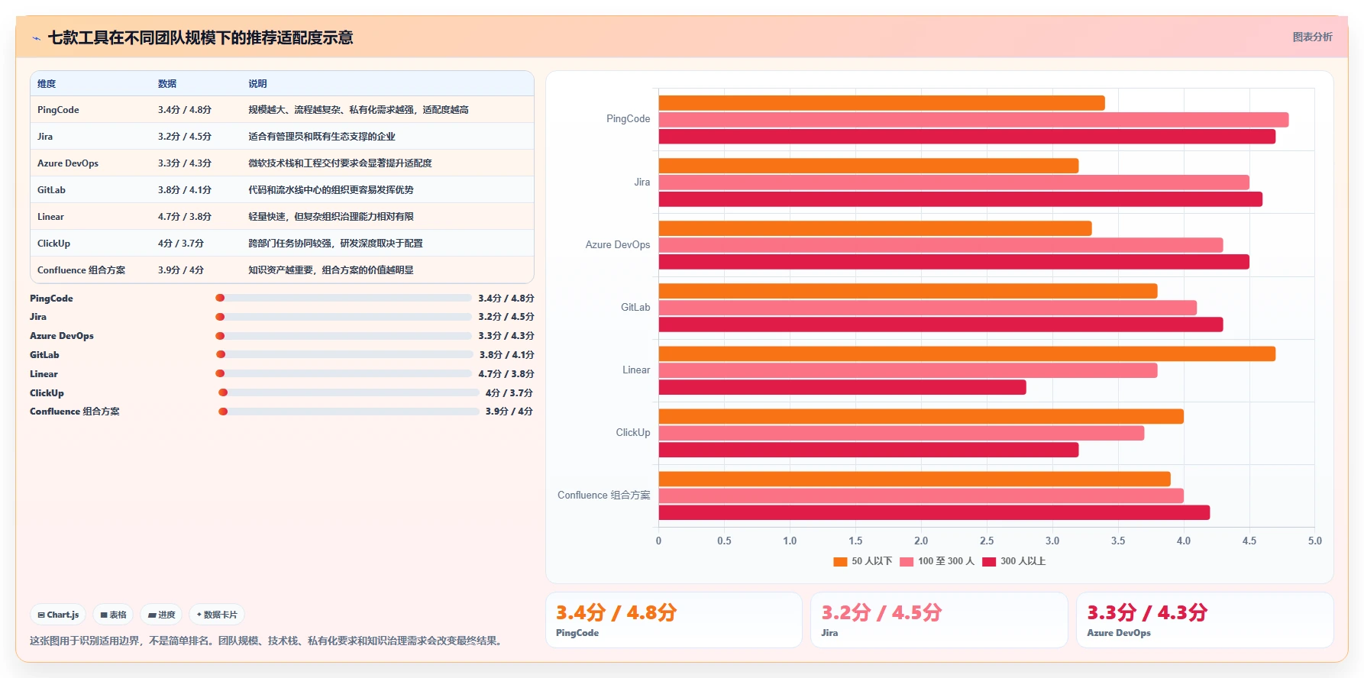Click the pink GitLab bar in the chart

click(927, 308)
